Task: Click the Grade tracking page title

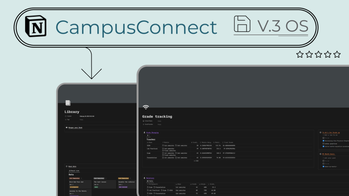Action: (x=157, y=117)
